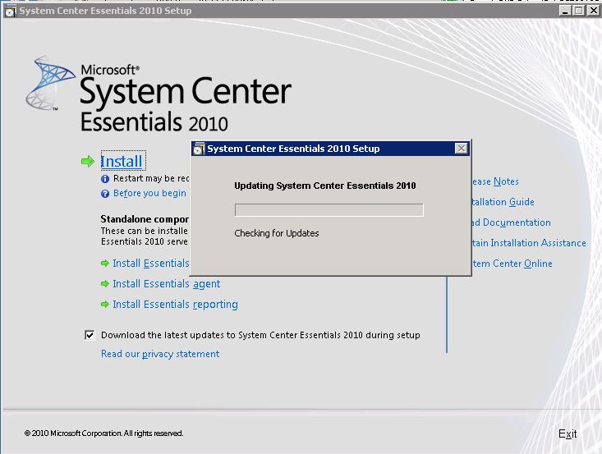Open the Release Notes link

click(x=495, y=181)
